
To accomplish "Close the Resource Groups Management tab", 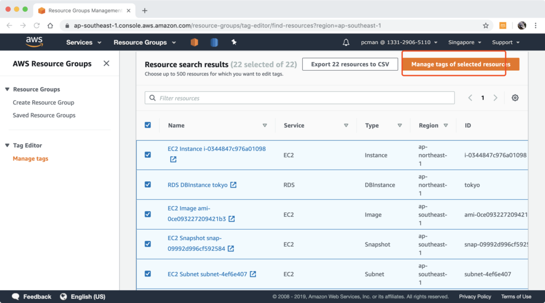I will [129, 11].
